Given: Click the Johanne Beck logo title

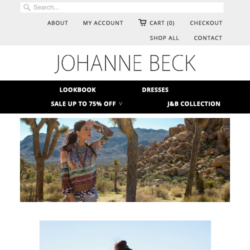Looking at the screenshot, I should (x=125, y=63).
